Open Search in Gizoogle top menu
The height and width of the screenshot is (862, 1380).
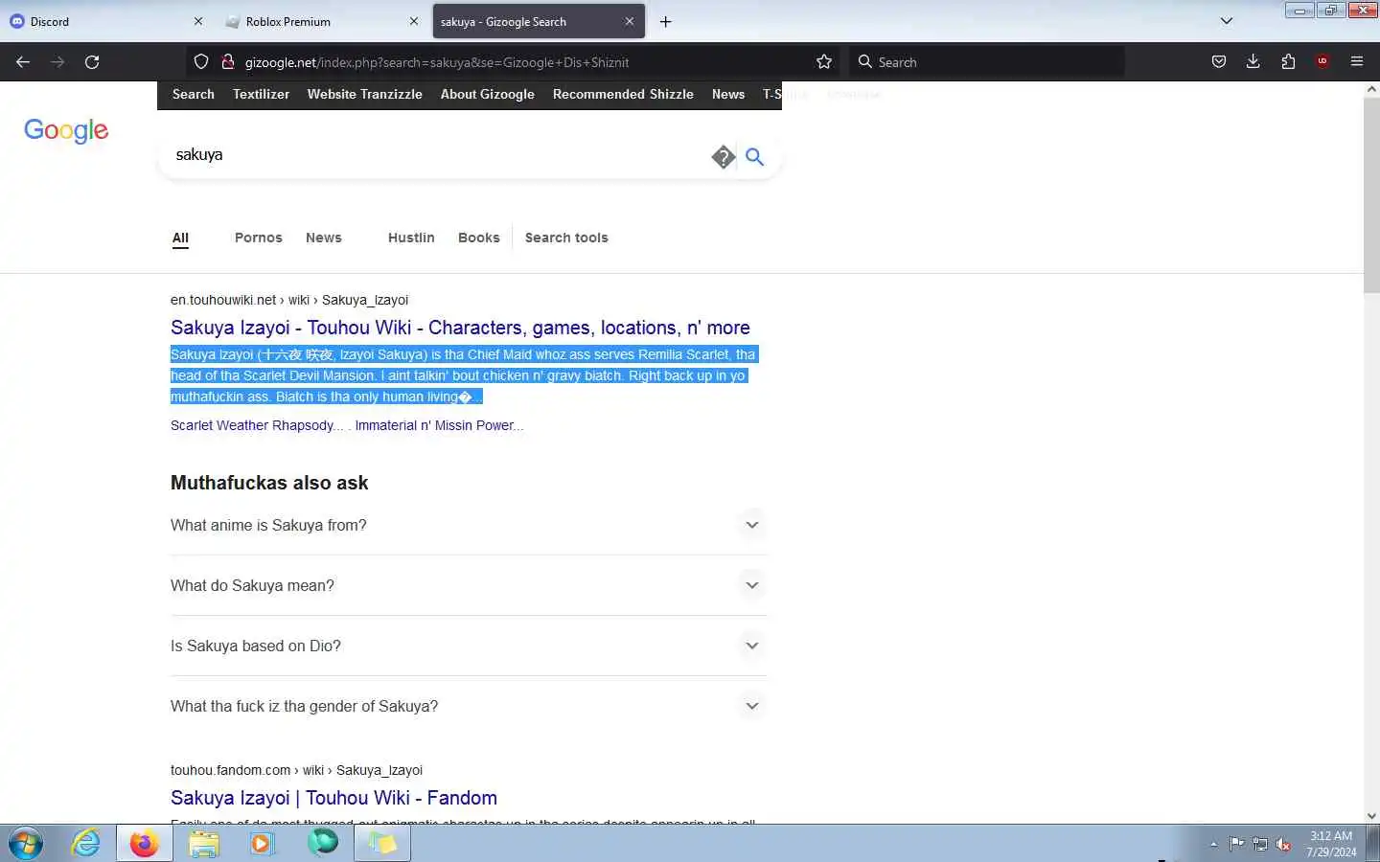(x=194, y=94)
